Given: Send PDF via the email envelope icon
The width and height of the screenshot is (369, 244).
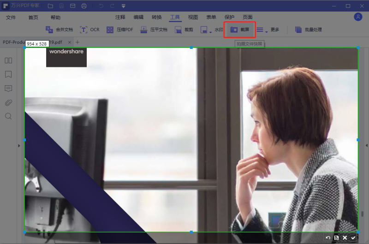Looking at the screenshot, I should pyautogui.click(x=73, y=6).
